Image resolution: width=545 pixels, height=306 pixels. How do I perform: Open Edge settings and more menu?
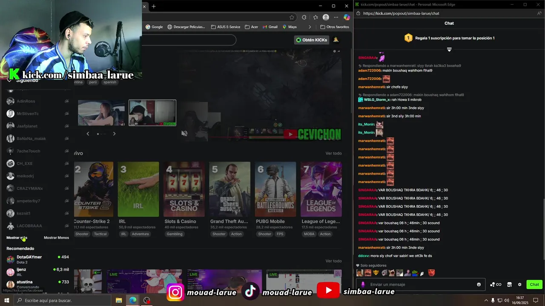[336, 17]
